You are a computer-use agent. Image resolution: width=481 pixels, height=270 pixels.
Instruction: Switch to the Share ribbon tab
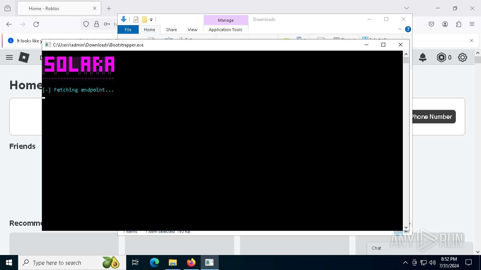(171, 30)
